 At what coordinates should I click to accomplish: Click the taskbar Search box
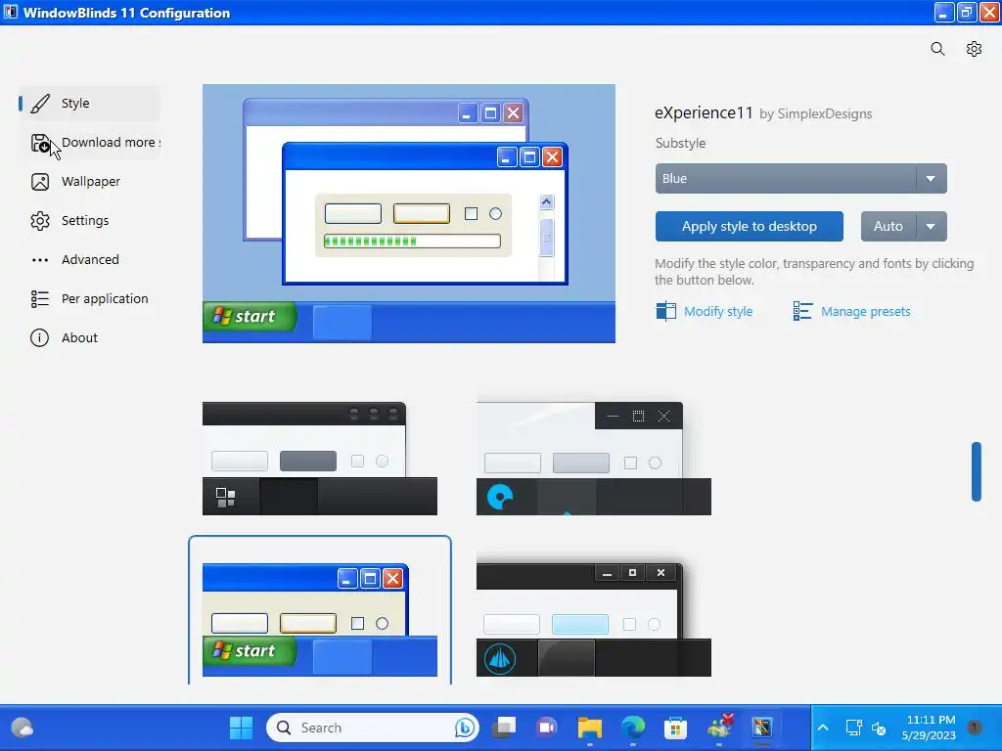coord(373,728)
